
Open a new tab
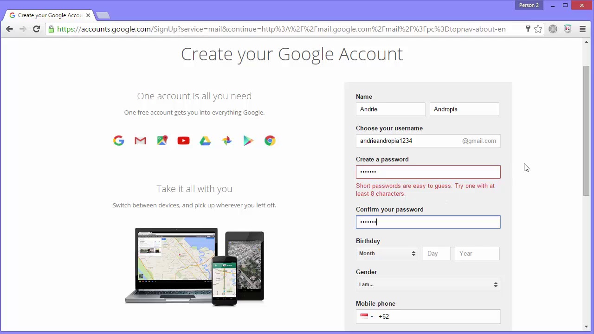pyautogui.click(x=103, y=15)
